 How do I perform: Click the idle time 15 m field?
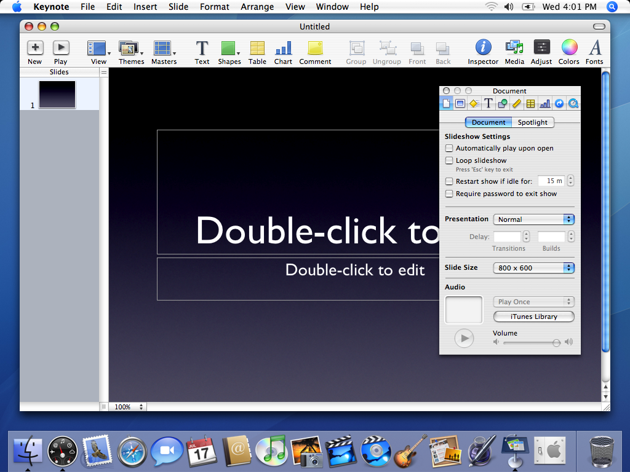[551, 181]
